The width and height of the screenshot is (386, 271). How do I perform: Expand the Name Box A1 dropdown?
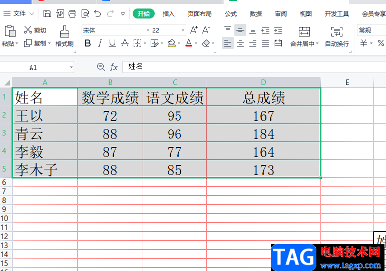coord(71,67)
